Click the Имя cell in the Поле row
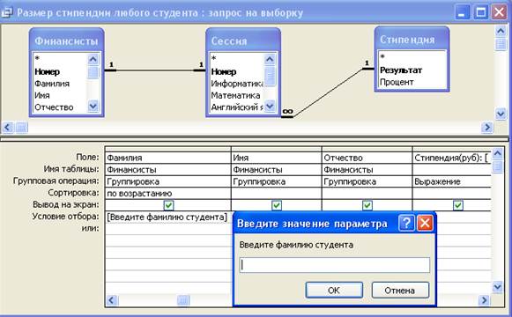Viewport: 512px width, 317px height. click(x=276, y=158)
